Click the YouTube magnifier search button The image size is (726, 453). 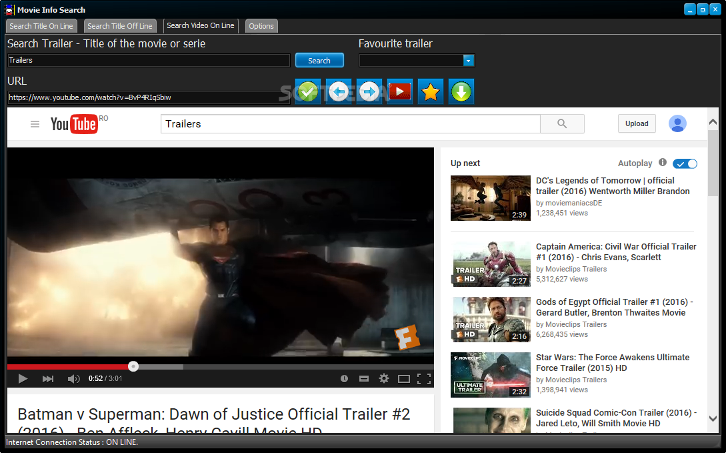pyautogui.click(x=562, y=123)
